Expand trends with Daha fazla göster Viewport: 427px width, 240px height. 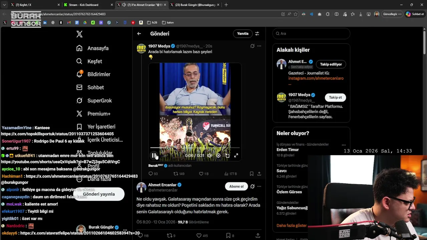(x=292, y=225)
